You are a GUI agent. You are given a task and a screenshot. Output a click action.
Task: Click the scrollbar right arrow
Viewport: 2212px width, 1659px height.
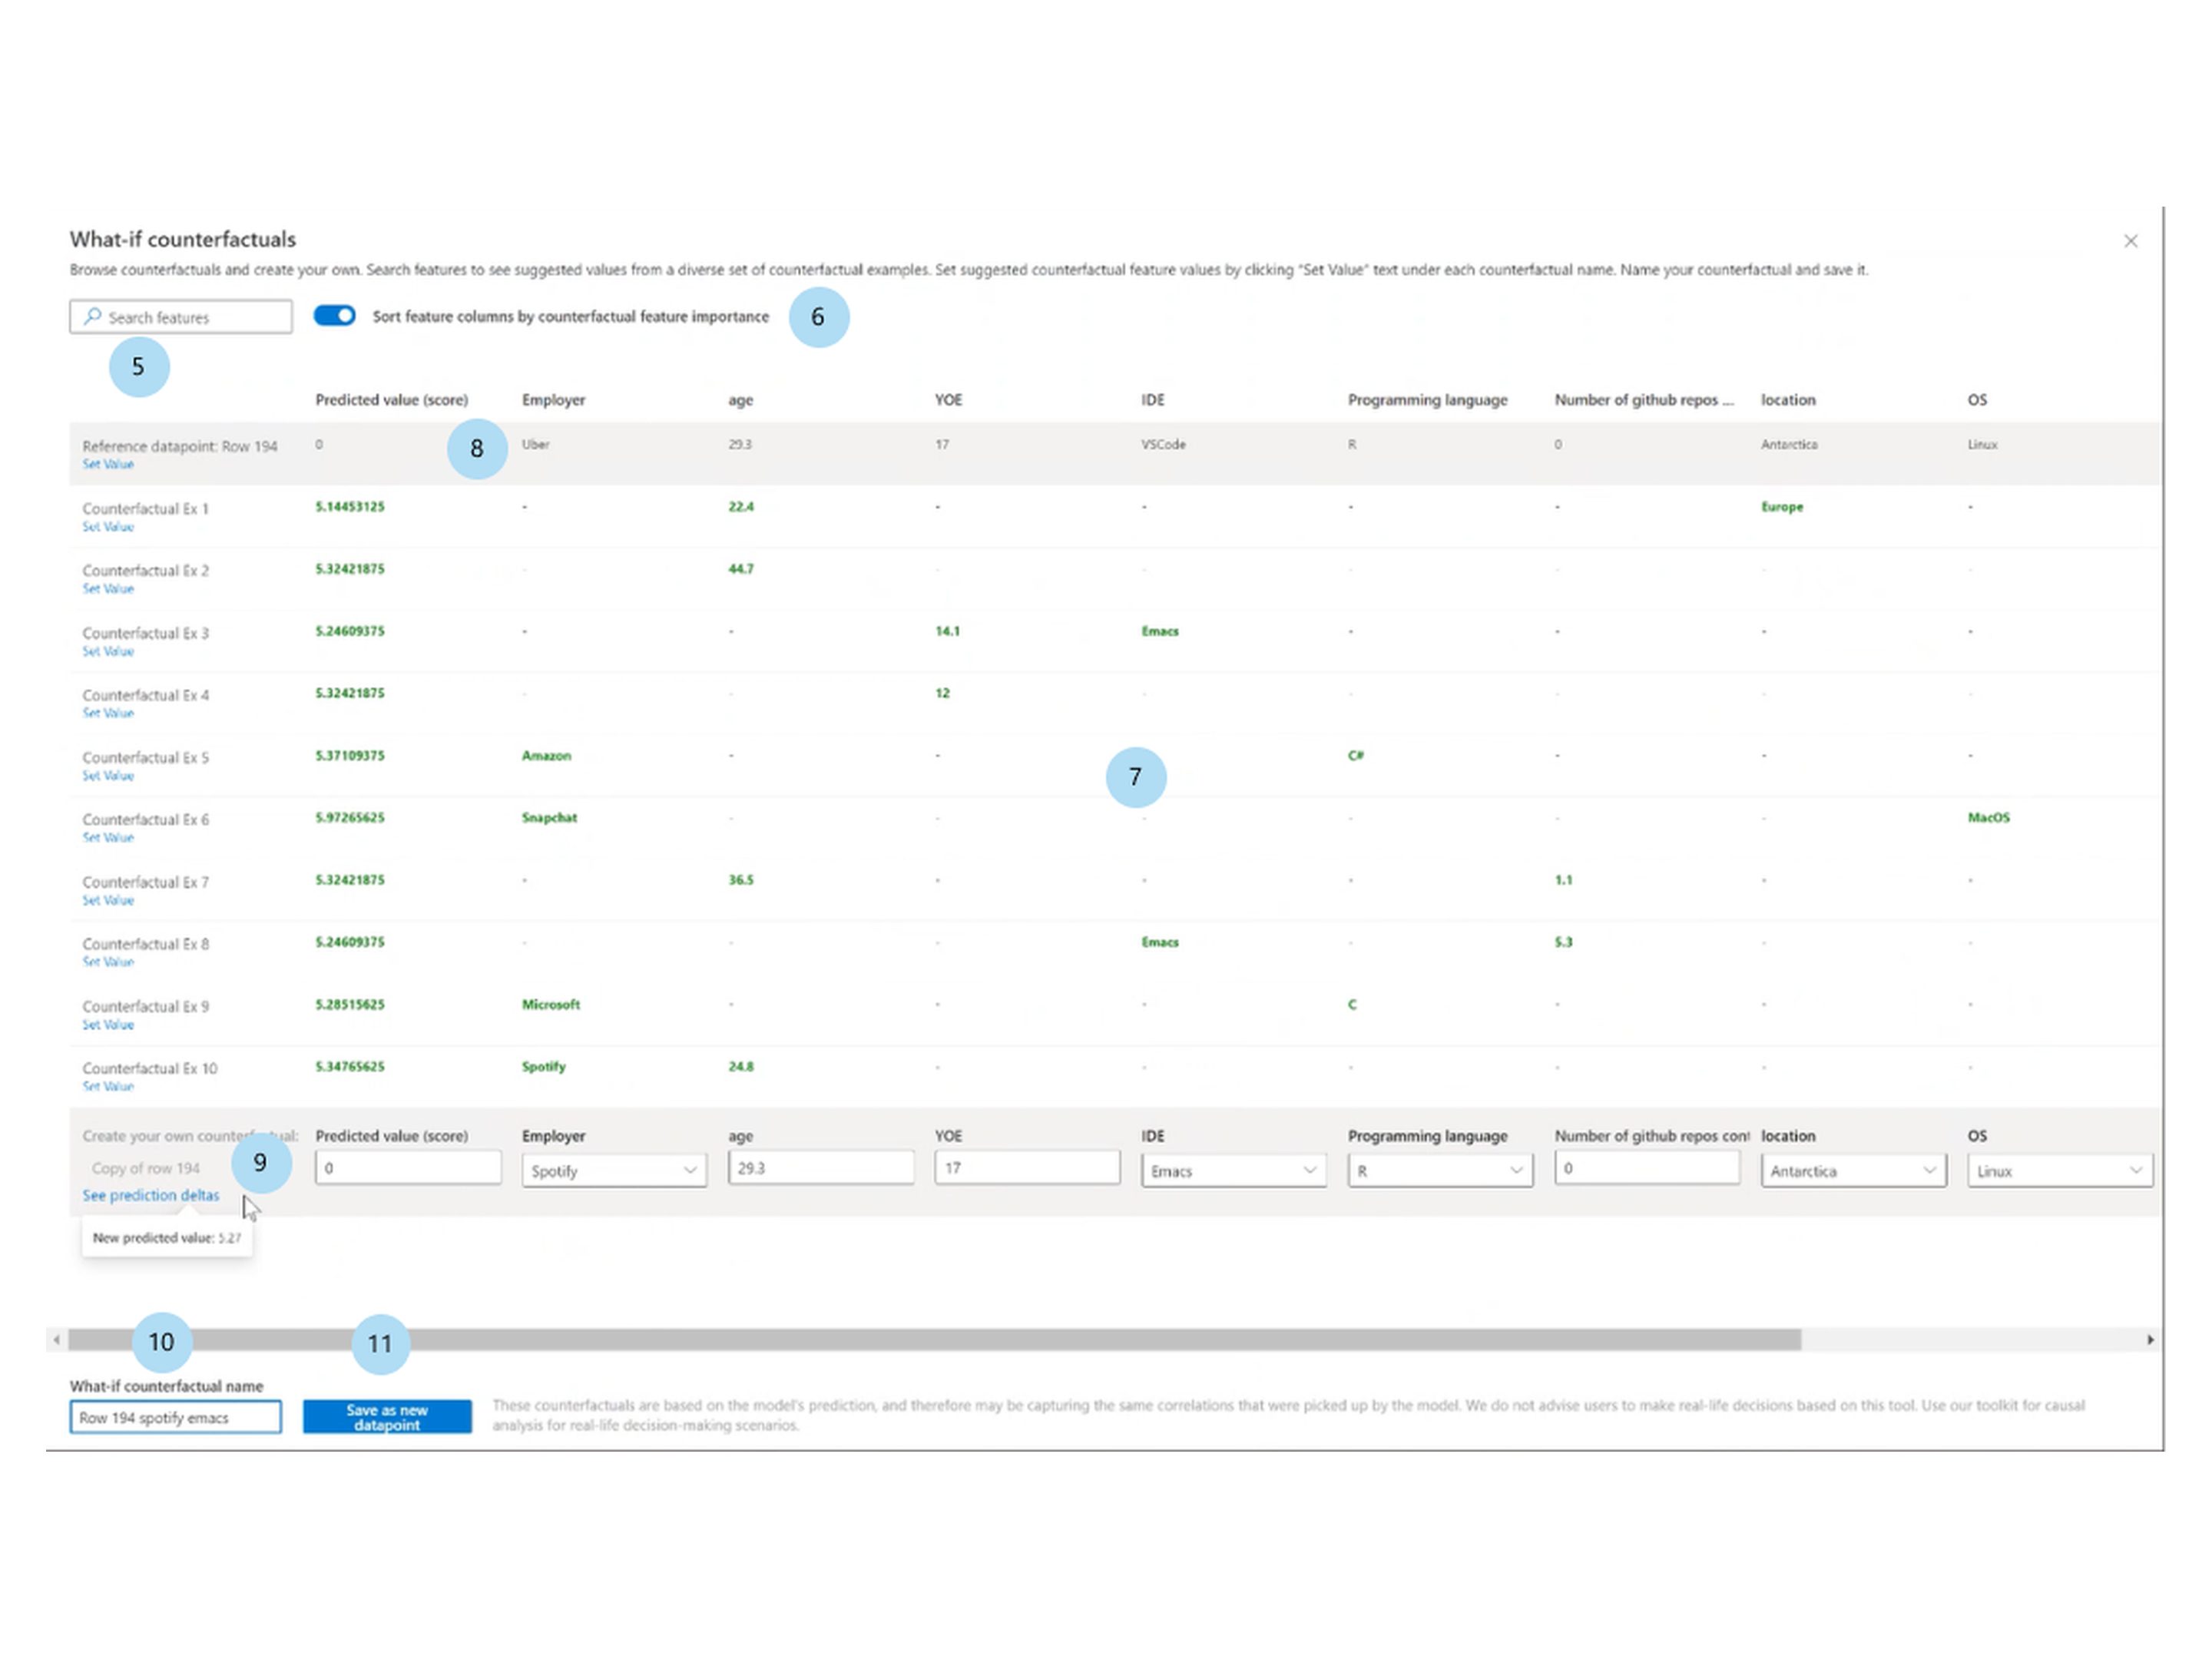[x=2150, y=1339]
